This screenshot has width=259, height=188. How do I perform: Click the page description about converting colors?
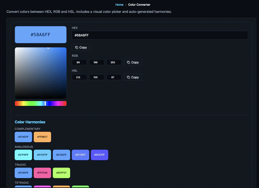click(89, 12)
